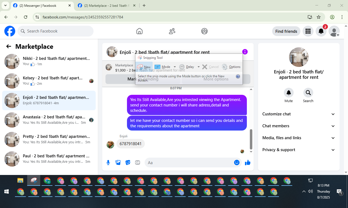Click the Snipping Tool taskbar icon
This screenshot has height=208, width=348.
[x=34, y=181]
